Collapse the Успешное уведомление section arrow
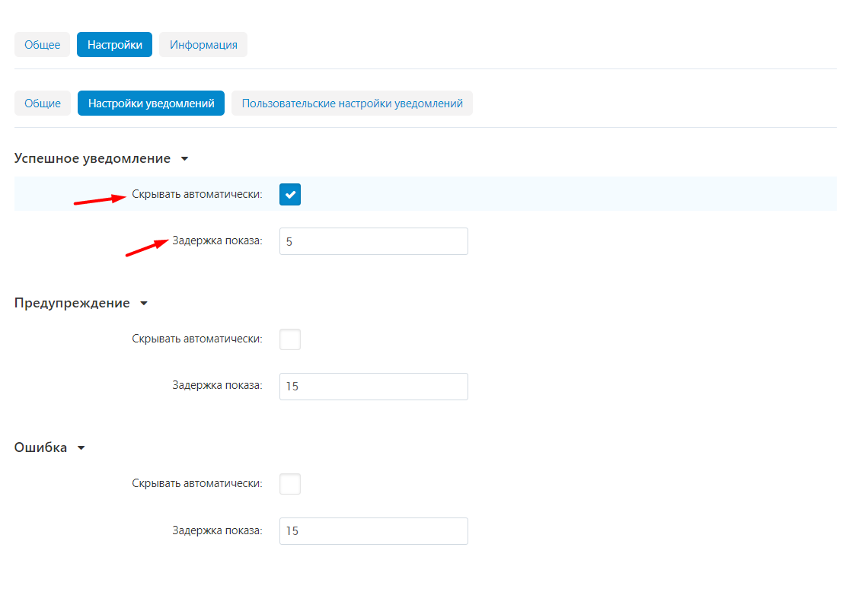The image size is (849, 589). 184,159
